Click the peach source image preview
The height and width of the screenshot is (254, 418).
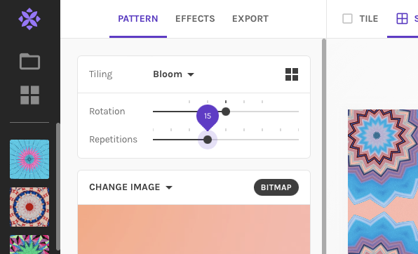(194, 229)
